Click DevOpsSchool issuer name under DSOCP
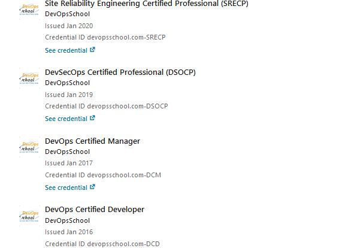This screenshot has height=248, width=349. click(68, 83)
